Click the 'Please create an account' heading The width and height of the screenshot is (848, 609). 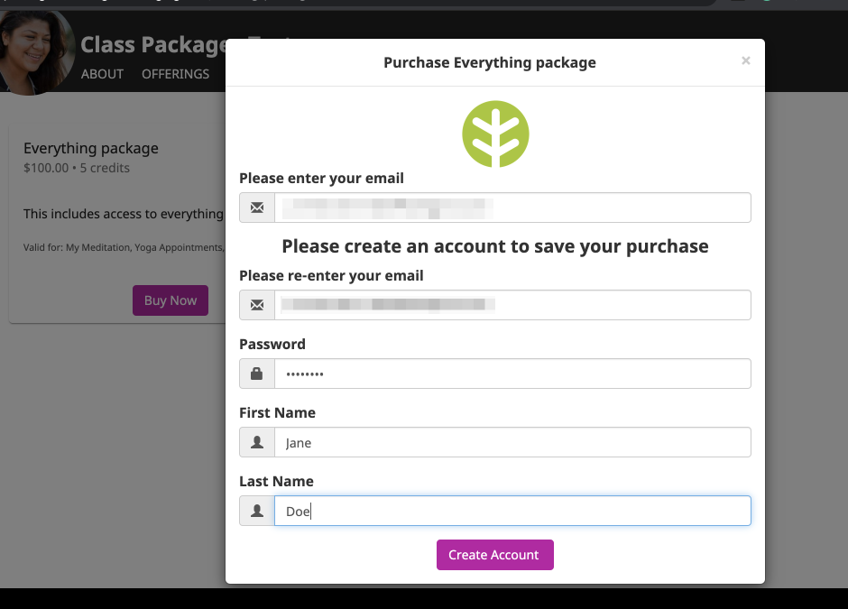(x=494, y=245)
